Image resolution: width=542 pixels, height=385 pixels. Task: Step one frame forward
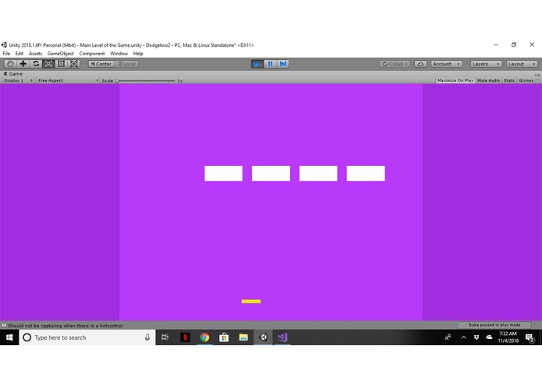[x=283, y=64]
